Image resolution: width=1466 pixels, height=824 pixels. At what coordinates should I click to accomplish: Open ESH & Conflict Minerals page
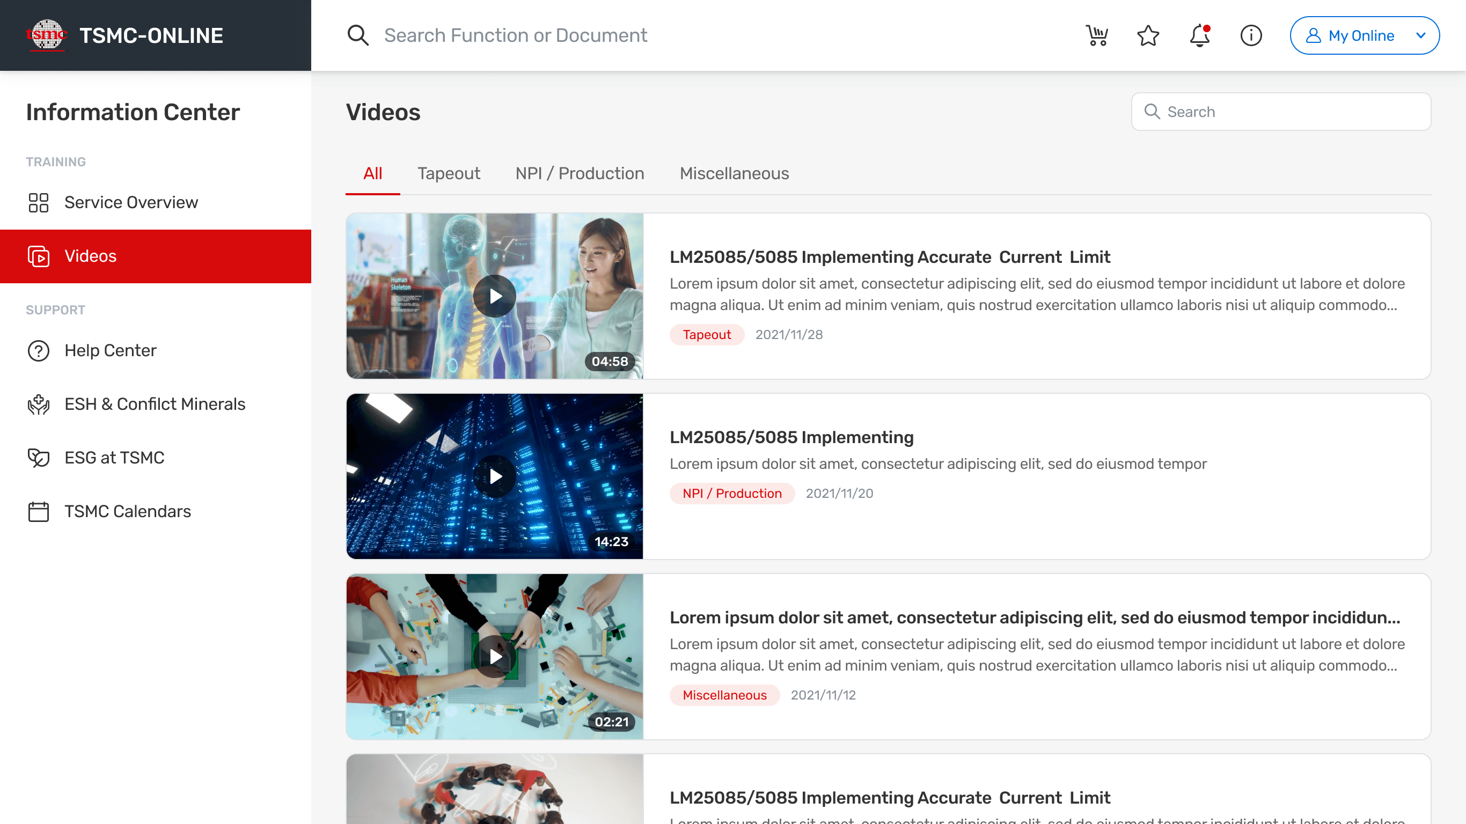coord(156,404)
